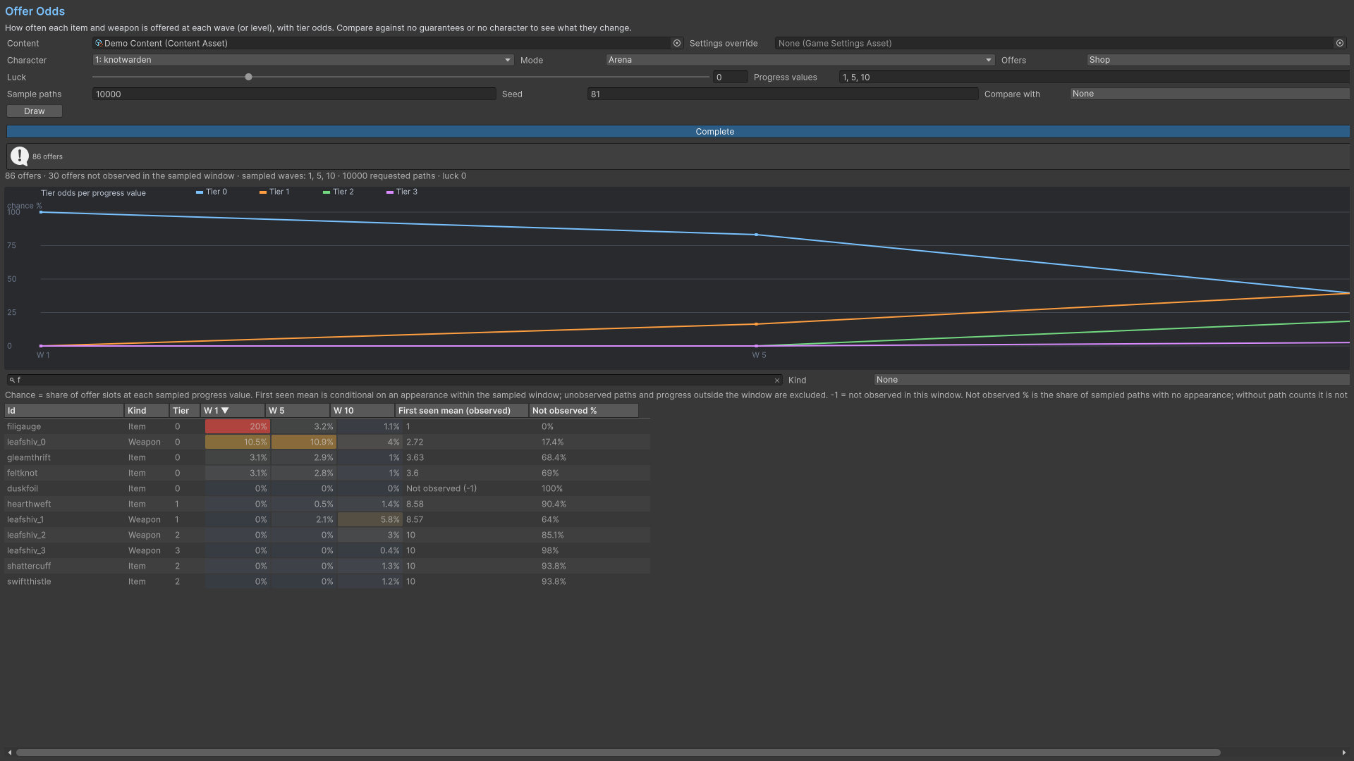Open object picker for Settings override field
1354x761 pixels.
[x=1340, y=43]
